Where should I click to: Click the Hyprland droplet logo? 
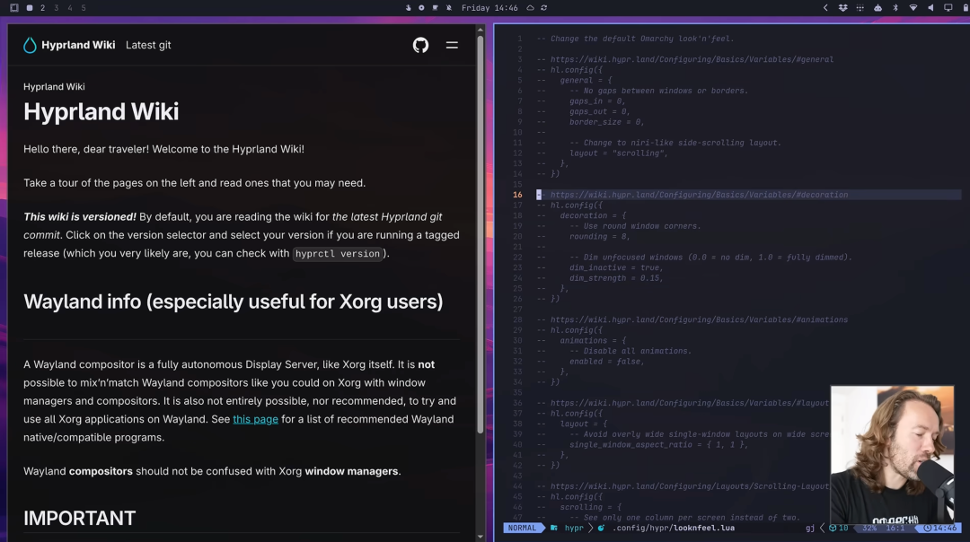click(x=30, y=45)
